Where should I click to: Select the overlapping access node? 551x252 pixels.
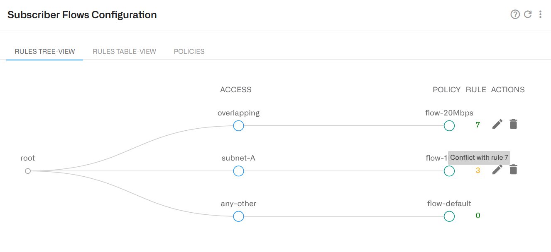tap(238, 126)
